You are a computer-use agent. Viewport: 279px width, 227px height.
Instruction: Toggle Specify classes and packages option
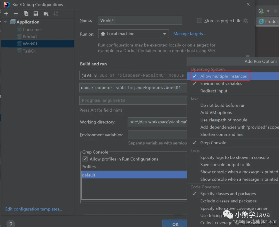click(x=233, y=194)
